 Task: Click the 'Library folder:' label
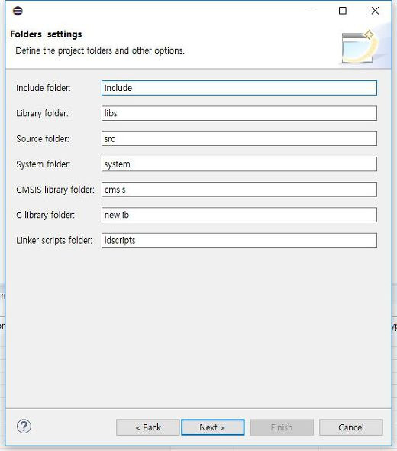tap(42, 113)
